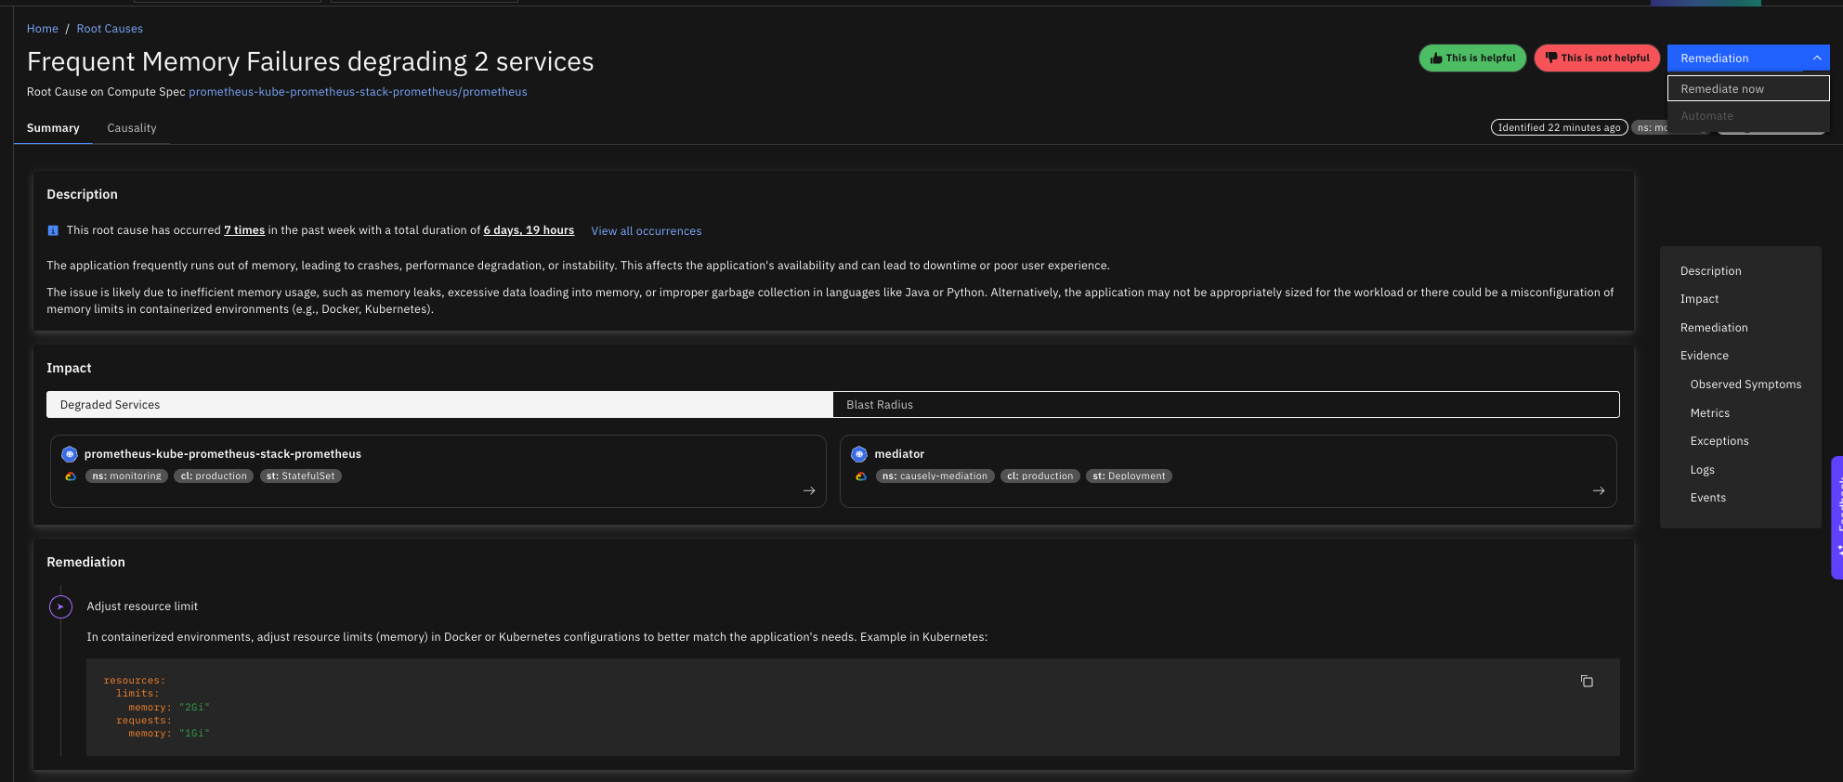
Task: Click cl: production tag on prometheus card
Action: click(x=214, y=476)
